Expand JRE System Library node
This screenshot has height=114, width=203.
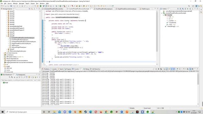pyautogui.click(x=3, y=57)
